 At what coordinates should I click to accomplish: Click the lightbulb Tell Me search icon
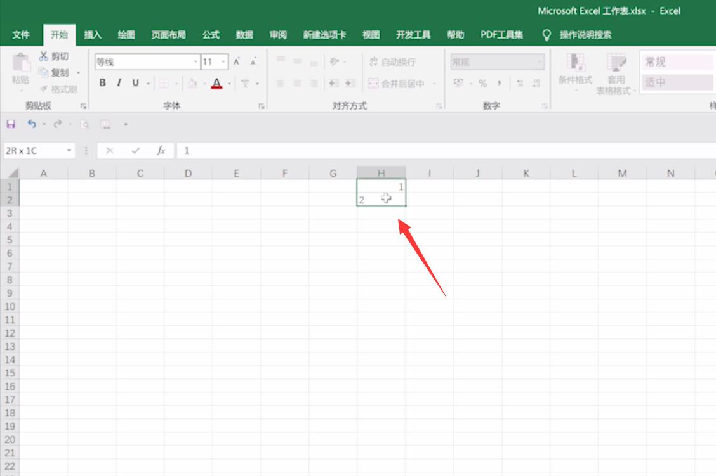point(546,35)
